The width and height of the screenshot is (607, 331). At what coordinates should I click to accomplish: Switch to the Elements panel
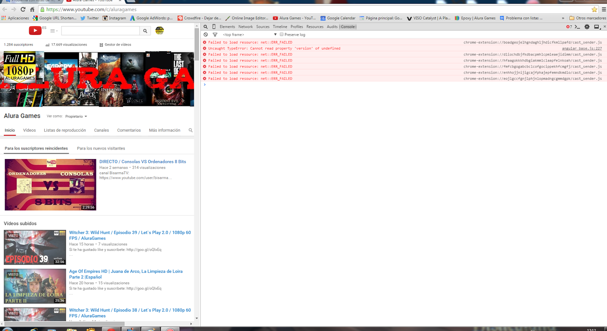point(227,27)
